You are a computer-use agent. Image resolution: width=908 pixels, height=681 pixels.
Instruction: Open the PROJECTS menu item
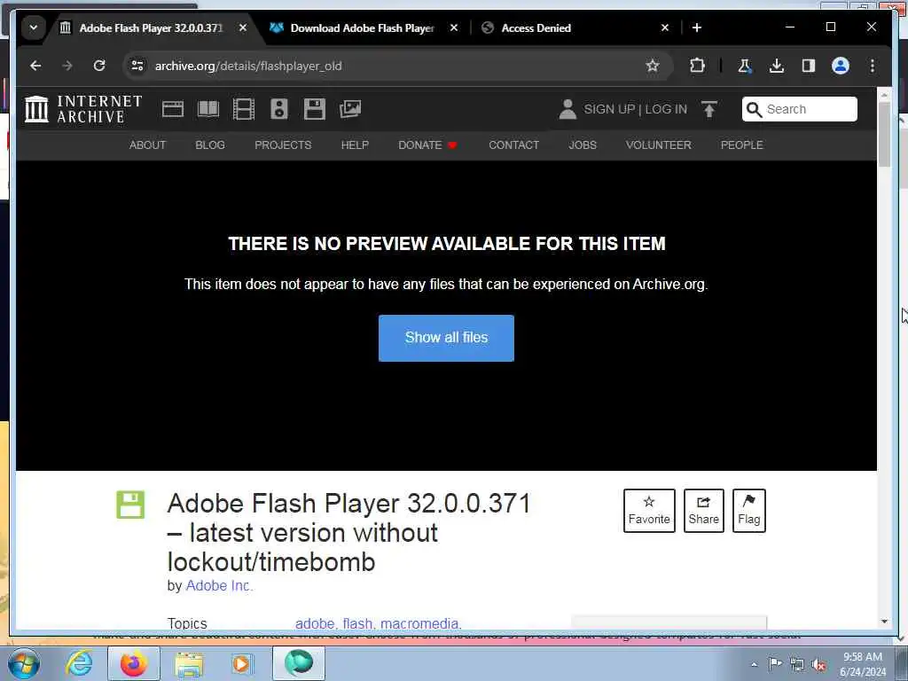(283, 145)
